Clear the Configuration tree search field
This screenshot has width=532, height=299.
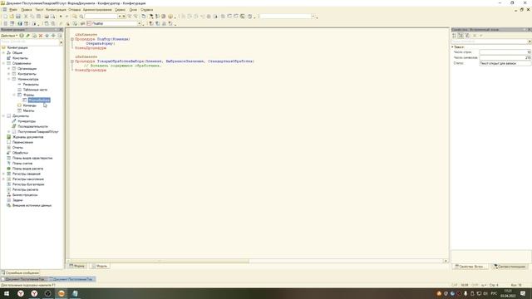[x=61, y=42]
